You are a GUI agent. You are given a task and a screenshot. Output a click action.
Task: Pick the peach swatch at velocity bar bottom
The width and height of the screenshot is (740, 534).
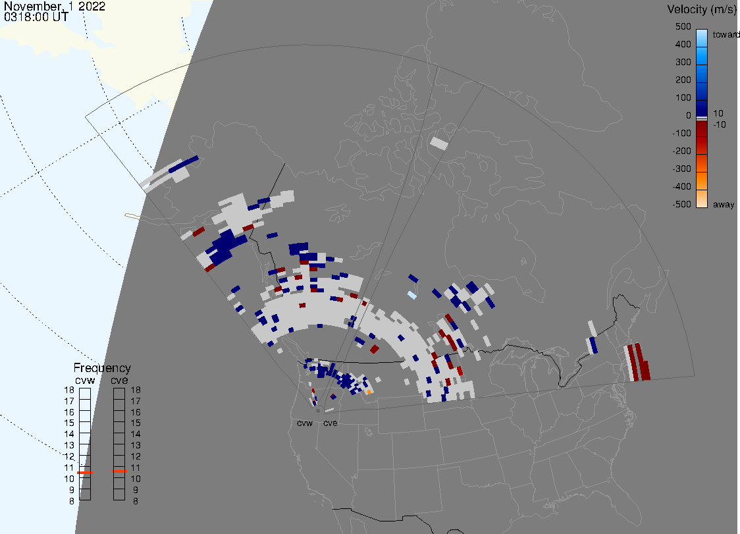pos(702,199)
